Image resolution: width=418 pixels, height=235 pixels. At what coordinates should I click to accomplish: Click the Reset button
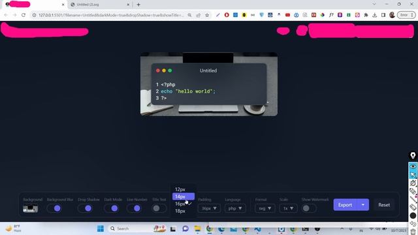tap(384, 204)
